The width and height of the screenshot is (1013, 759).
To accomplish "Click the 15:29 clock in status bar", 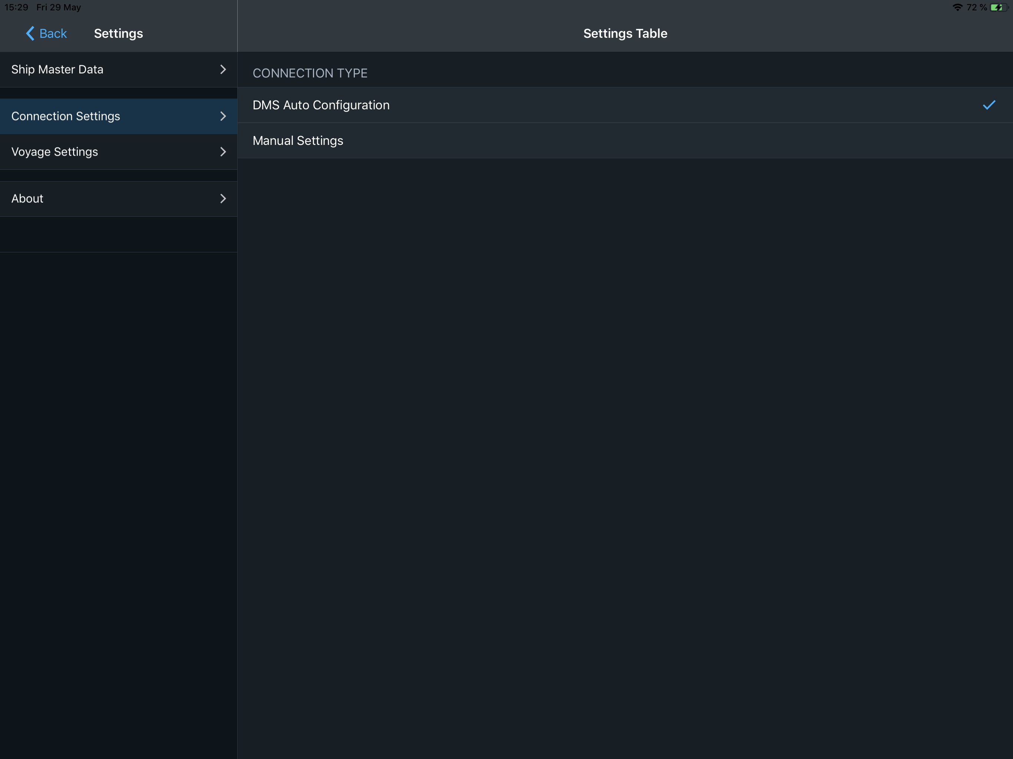I will 16,7.
